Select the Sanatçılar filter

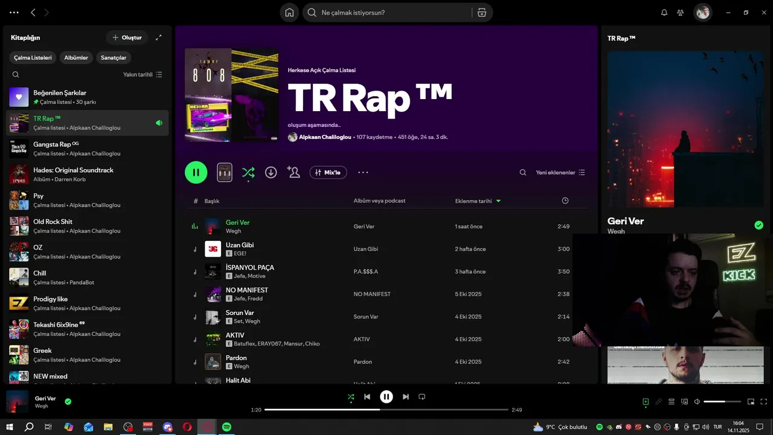click(114, 58)
